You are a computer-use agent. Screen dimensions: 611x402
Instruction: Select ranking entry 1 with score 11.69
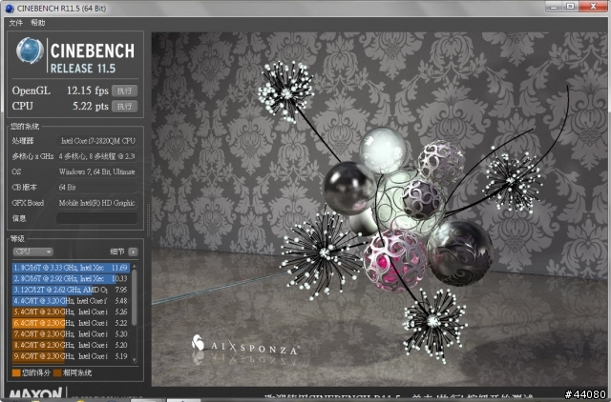point(71,268)
